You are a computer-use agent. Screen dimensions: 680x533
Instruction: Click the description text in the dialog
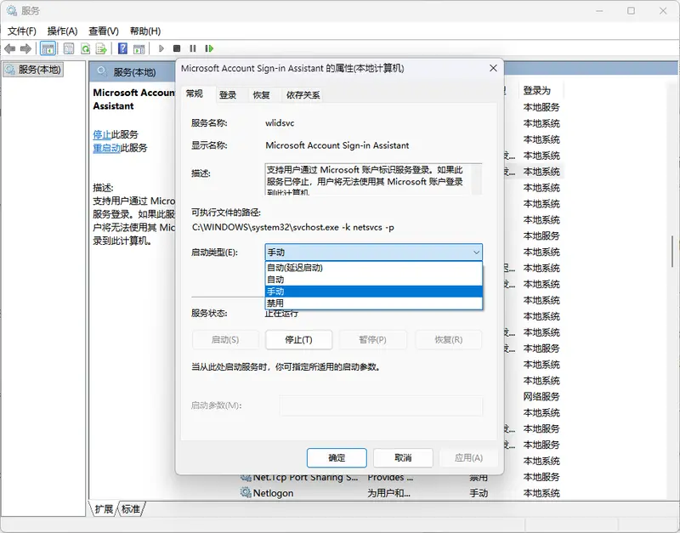(x=365, y=179)
